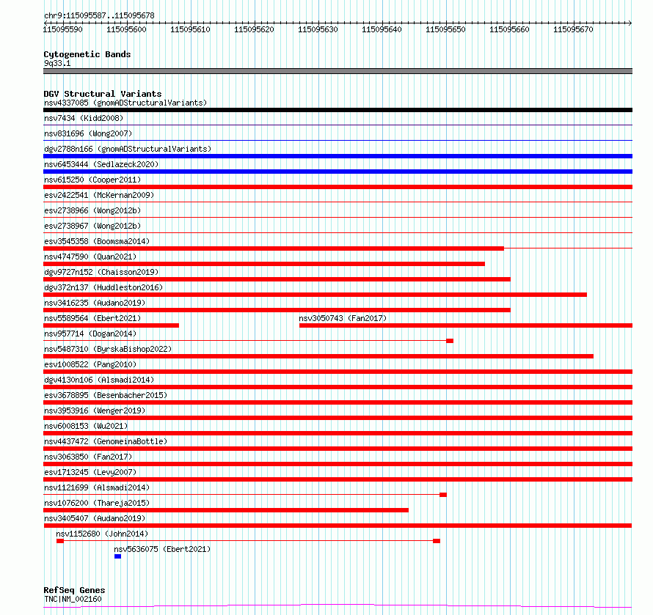Open the DGV Structural Variants track title

(103, 94)
